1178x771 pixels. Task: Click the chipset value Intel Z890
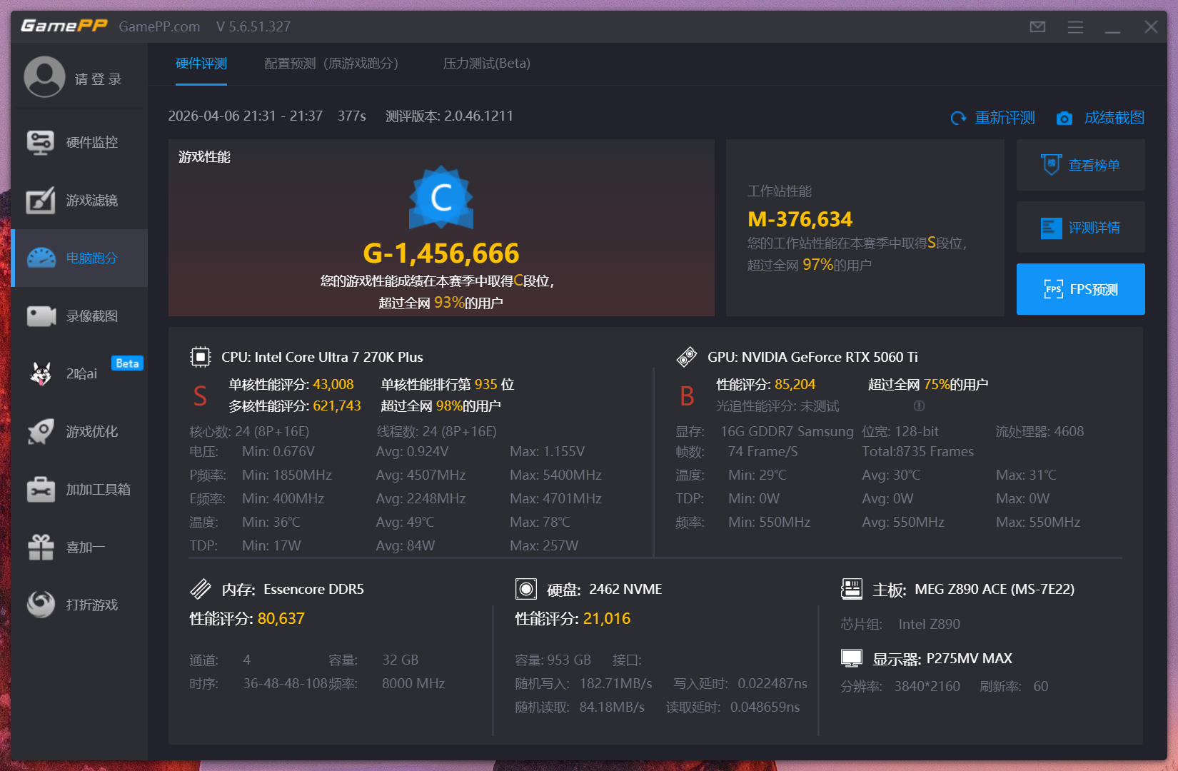[930, 624]
